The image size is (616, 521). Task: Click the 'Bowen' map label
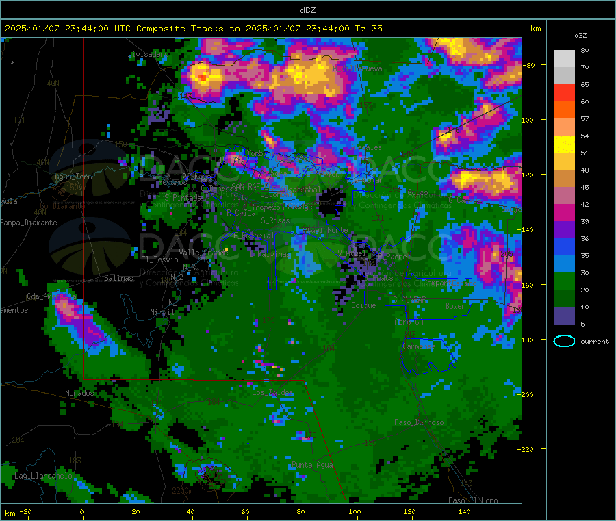pos(456,305)
